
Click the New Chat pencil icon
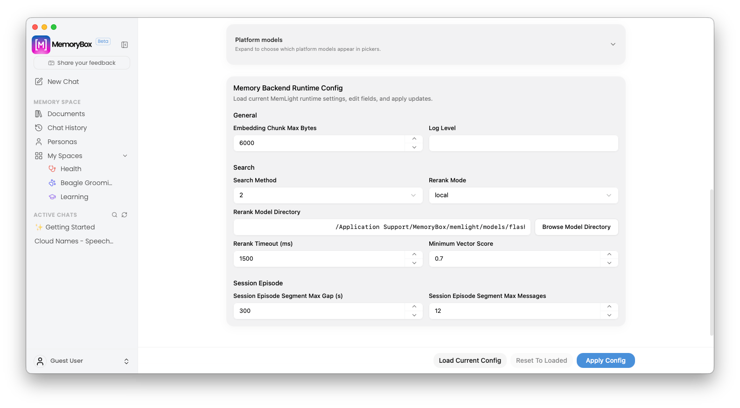click(x=39, y=82)
